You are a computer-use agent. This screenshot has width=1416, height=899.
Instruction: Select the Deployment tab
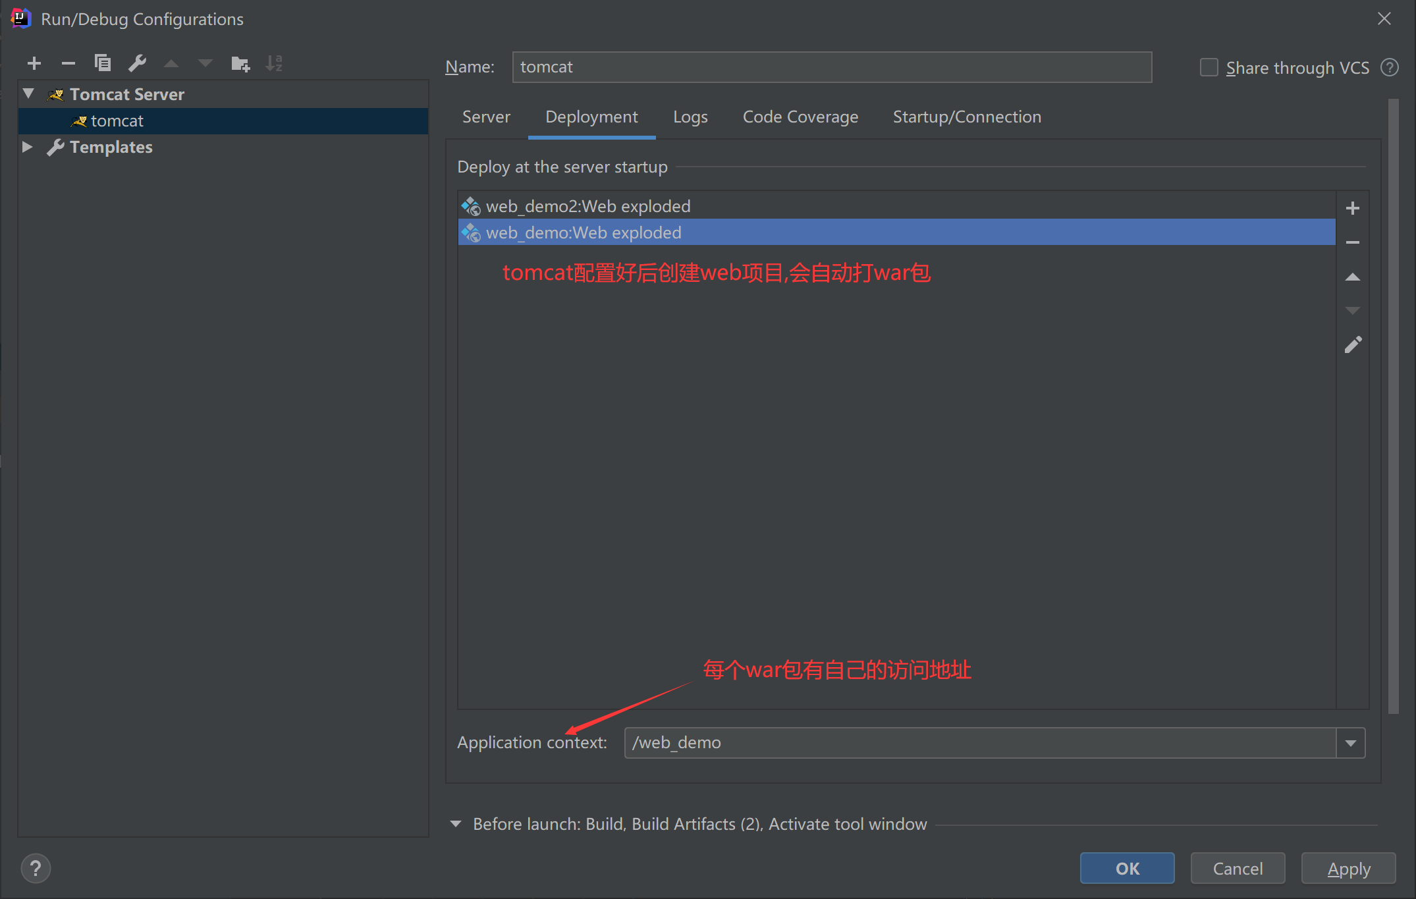coord(591,117)
